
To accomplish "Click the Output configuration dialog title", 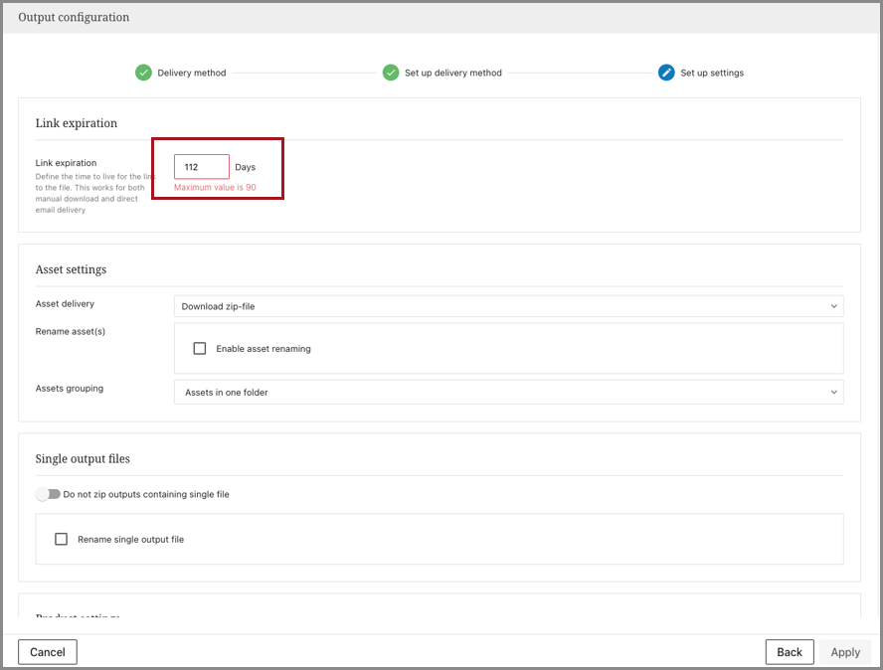I will coord(74,17).
